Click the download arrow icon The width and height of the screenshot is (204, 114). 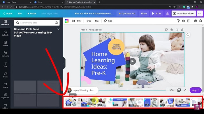(x=168, y=13)
